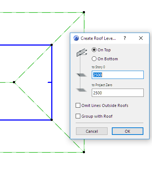Click the to Project Zero height field
This screenshot has width=152, height=174.
point(118,93)
